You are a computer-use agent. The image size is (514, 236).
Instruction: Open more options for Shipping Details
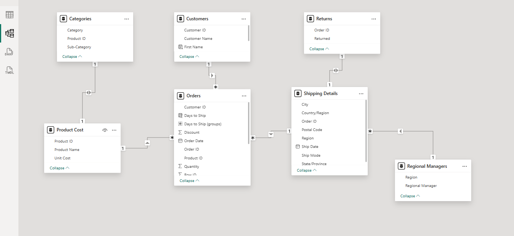(x=361, y=93)
